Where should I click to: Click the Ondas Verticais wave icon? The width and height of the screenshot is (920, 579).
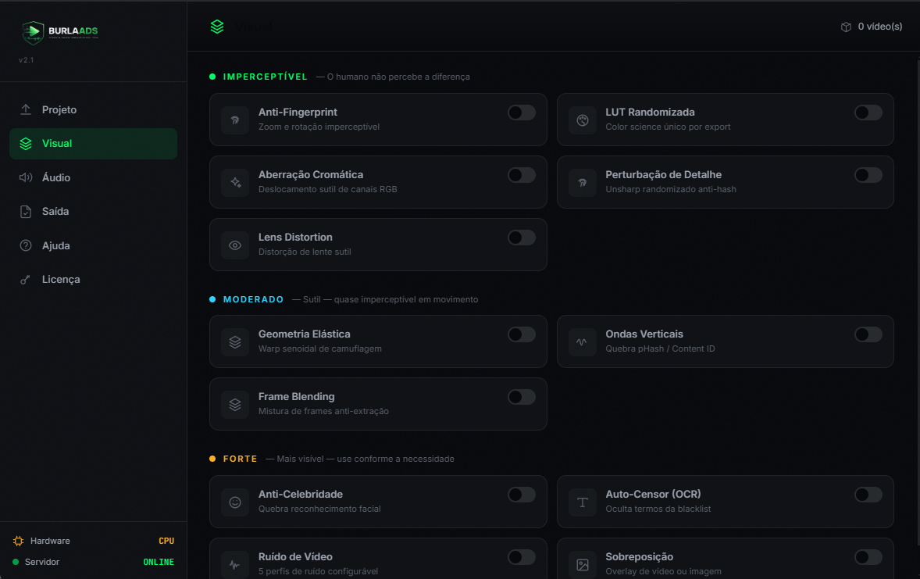click(x=583, y=342)
